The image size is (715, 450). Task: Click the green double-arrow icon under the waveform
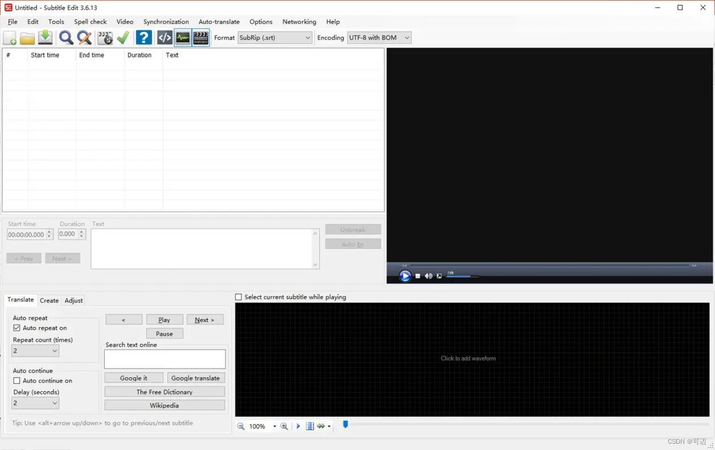[x=321, y=426]
